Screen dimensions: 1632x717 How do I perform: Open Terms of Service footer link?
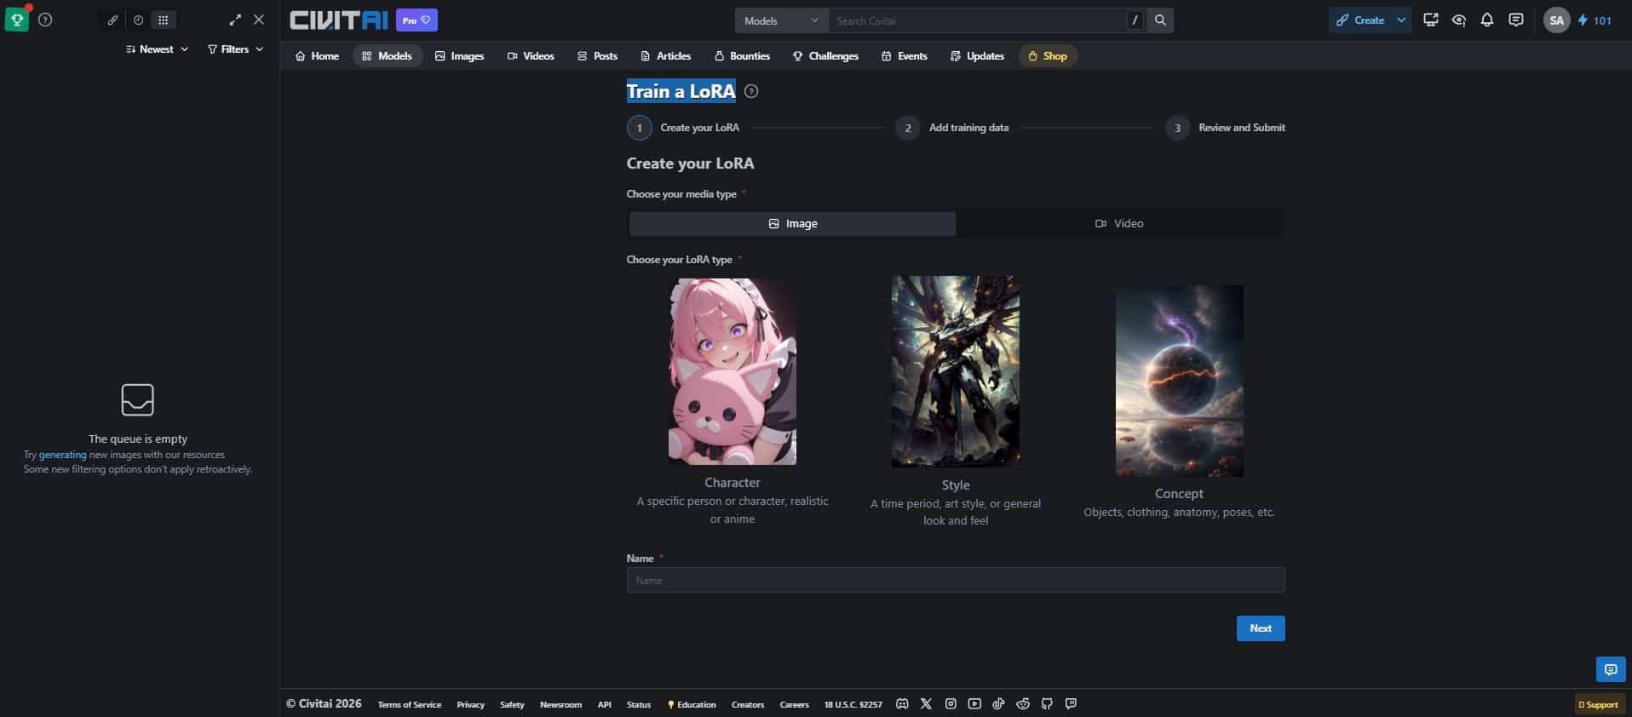[410, 704]
